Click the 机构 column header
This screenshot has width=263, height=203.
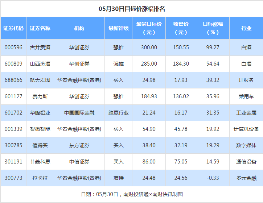[79, 28]
